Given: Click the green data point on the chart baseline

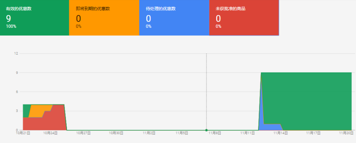Looking at the screenshot, I should tap(206, 130).
